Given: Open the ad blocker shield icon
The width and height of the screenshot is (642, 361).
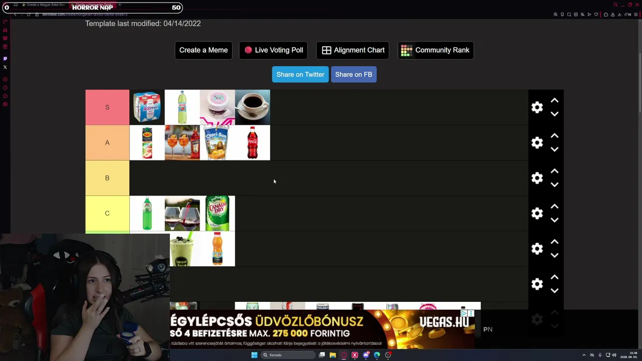Looking at the screenshot, I should (x=576, y=15).
